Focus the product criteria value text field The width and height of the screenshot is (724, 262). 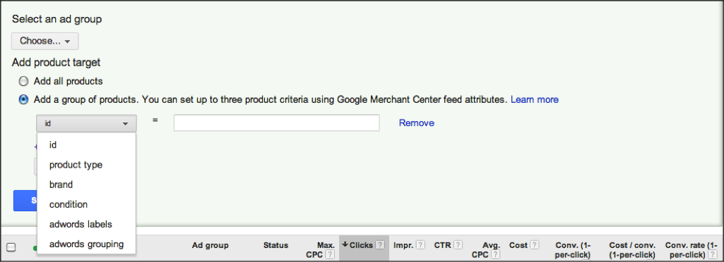(x=277, y=123)
